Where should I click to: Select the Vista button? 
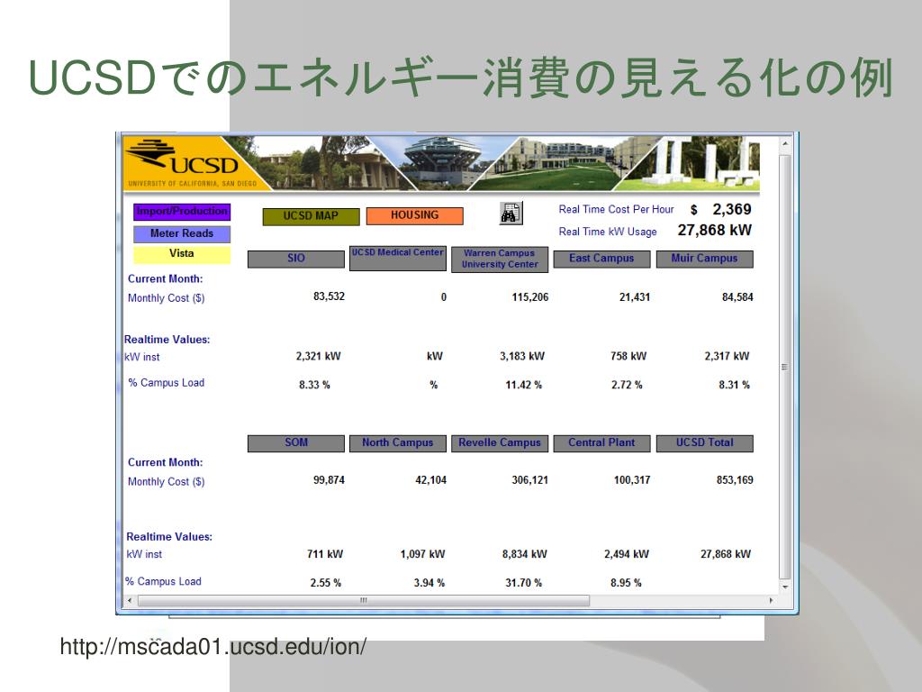182,254
